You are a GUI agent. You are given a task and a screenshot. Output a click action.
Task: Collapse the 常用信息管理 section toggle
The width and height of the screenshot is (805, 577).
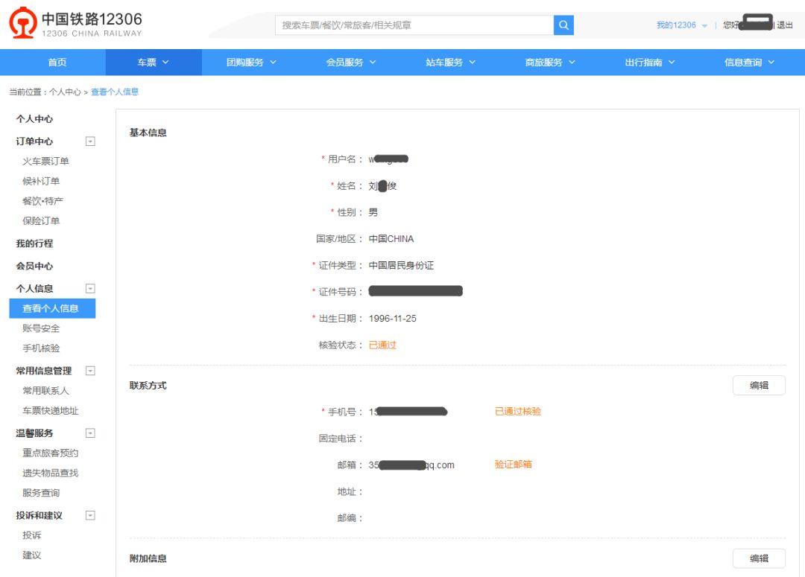(90, 370)
